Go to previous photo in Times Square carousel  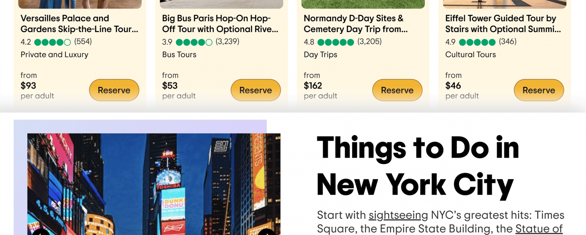pyautogui.click(x=41, y=233)
